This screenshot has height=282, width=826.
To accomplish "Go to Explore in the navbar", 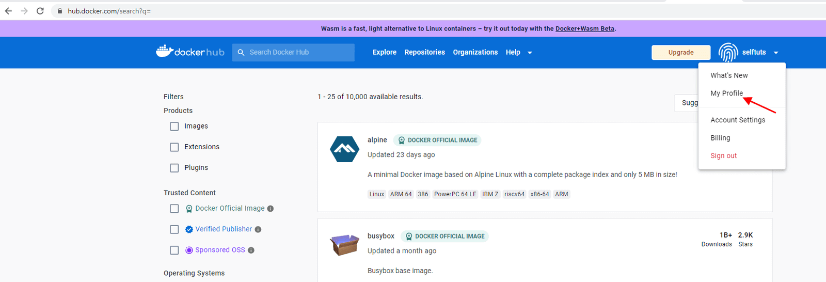I will tap(385, 52).
